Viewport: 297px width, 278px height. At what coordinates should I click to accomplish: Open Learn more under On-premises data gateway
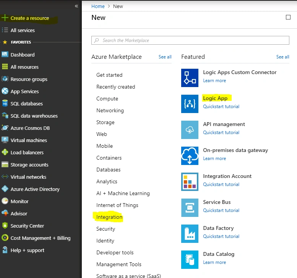click(214, 158)
